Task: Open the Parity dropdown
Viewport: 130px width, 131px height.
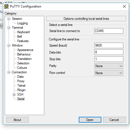Action: coord(109,66)
